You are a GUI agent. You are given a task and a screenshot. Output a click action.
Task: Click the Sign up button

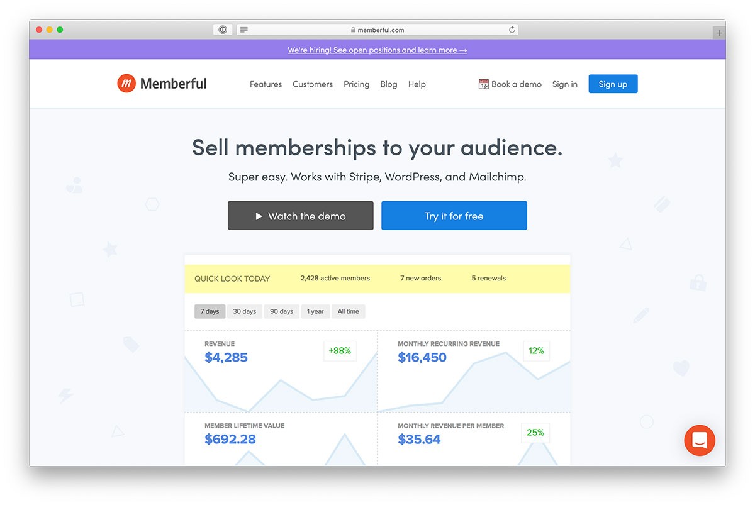613,84
